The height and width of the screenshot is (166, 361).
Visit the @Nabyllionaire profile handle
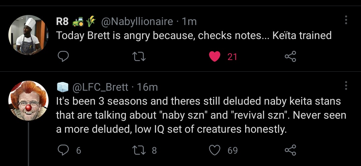(x=137, y=22)
